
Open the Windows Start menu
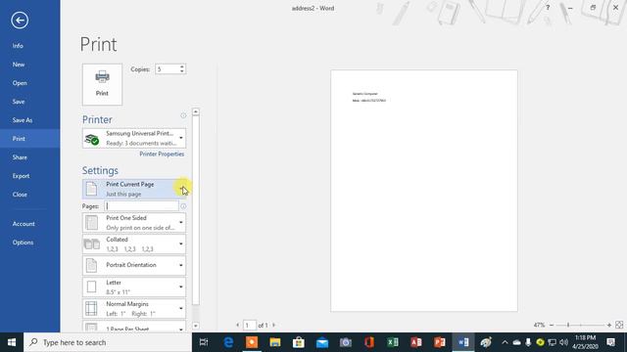click(12, 342)
